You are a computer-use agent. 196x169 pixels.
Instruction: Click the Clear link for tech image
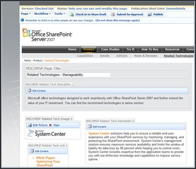(x=56, y=125)
